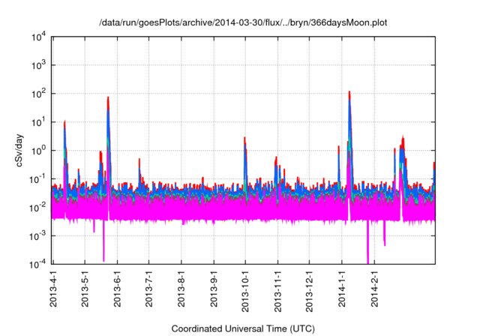
Task: Click the 2014-1-1 date tick label
Action: click(x=342, y=292)
